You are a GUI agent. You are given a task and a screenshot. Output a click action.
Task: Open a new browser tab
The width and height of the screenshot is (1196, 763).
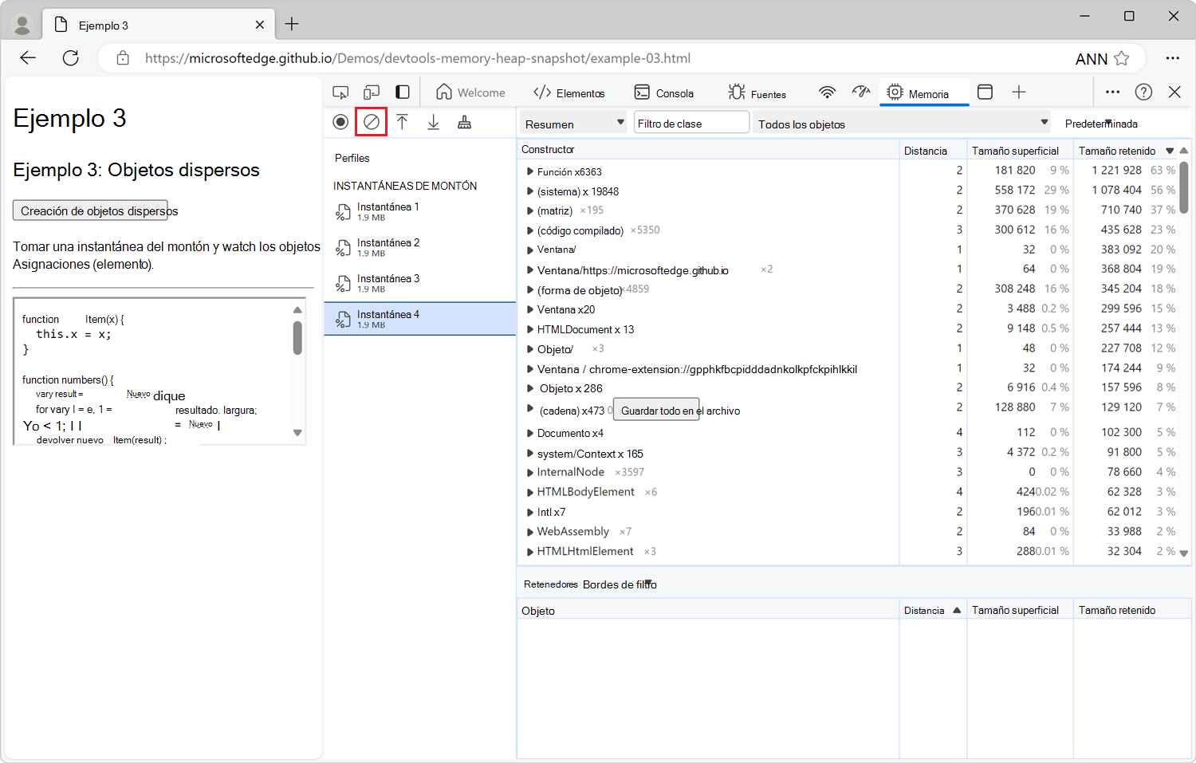(x=292, y=25)
